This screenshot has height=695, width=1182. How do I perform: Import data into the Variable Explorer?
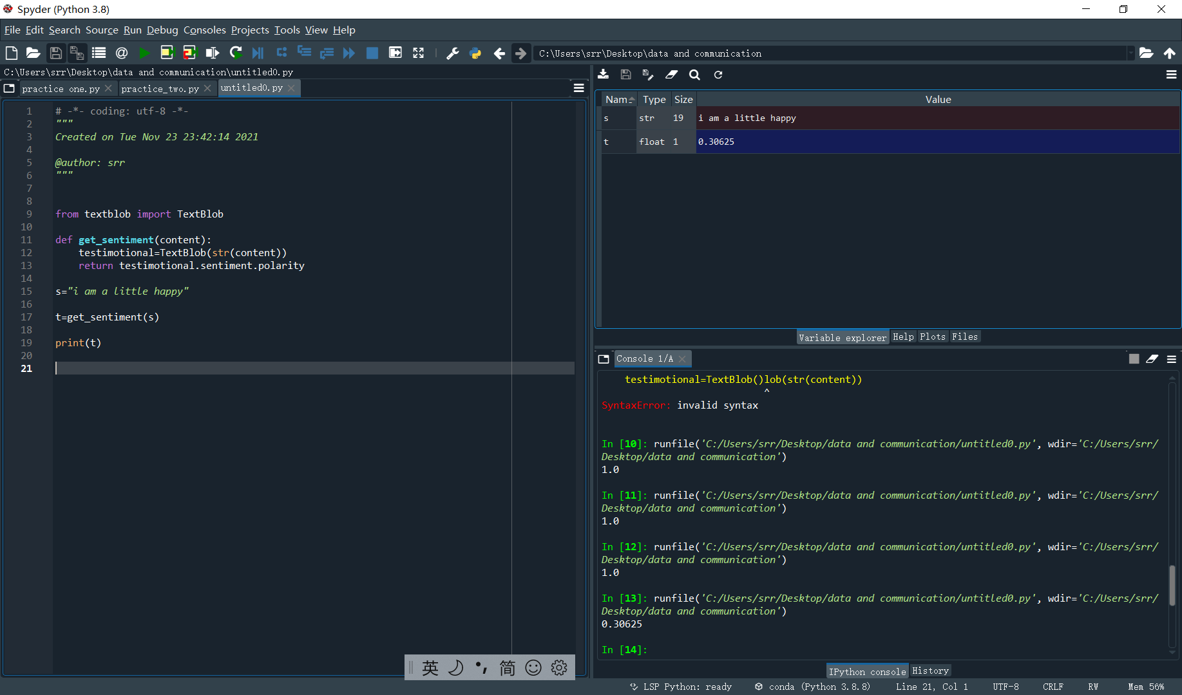coord(603,75)
